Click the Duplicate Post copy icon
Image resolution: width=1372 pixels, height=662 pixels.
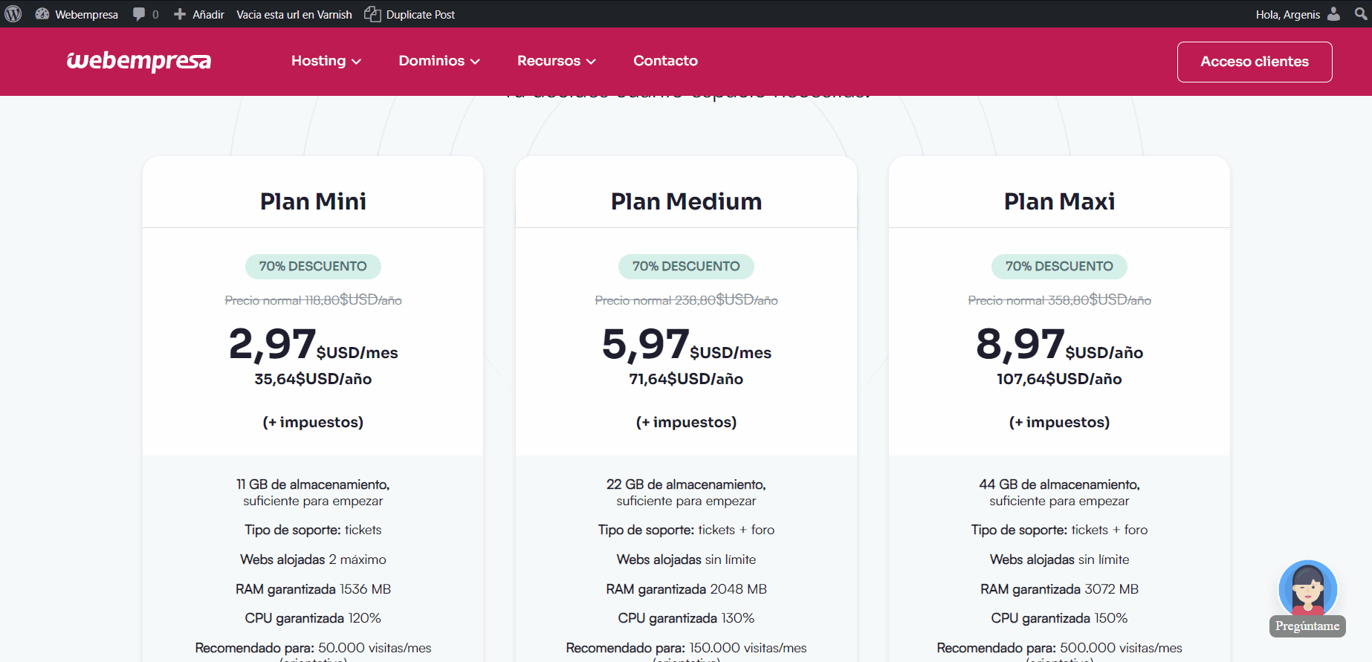pos(372,14)
